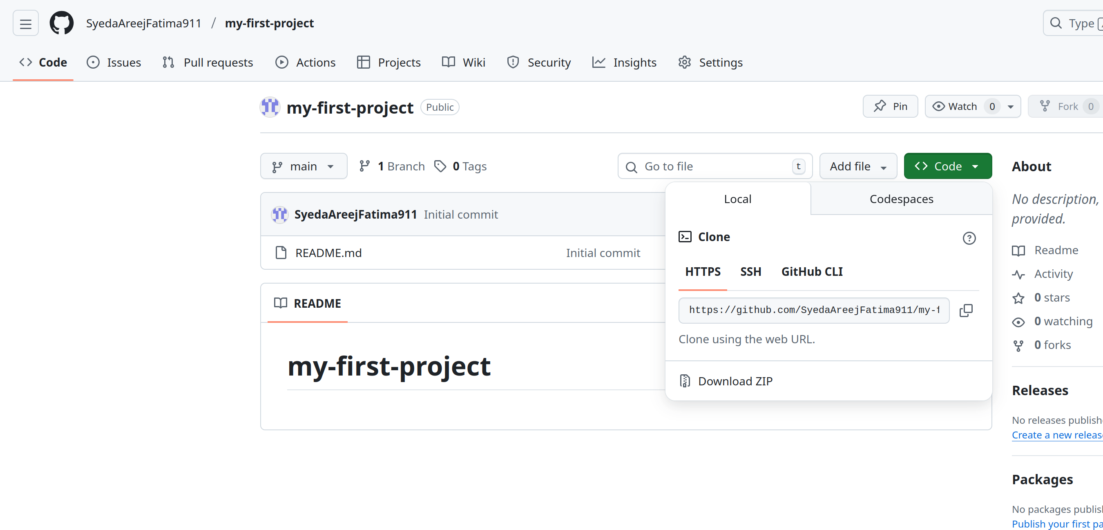Expand the main branch selector dropdown

tap(304, 166)
